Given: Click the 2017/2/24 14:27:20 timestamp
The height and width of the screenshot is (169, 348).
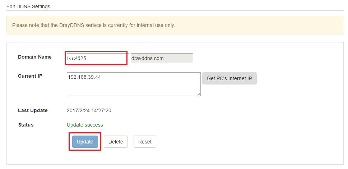Looking at the screenshot, I should pos(89,110).
